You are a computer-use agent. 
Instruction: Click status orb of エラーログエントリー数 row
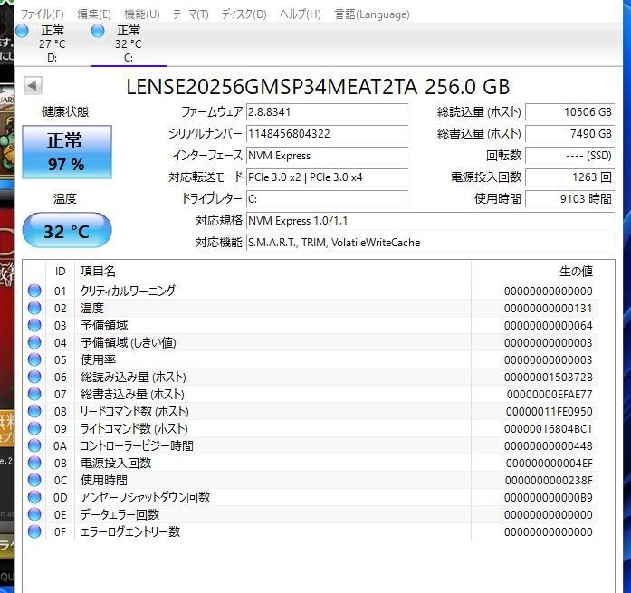tap(34, 531)
